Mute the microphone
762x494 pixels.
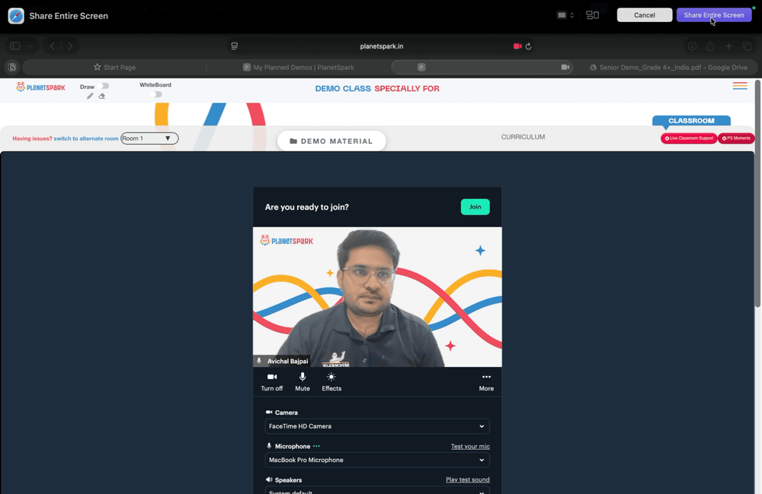click(x=303, y=382)
